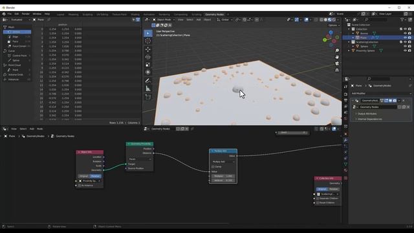Image resolution: width=414 pixels, height=233 pixels.
Task: Open the Object Mode dropdown
Action: click(164, 19)
